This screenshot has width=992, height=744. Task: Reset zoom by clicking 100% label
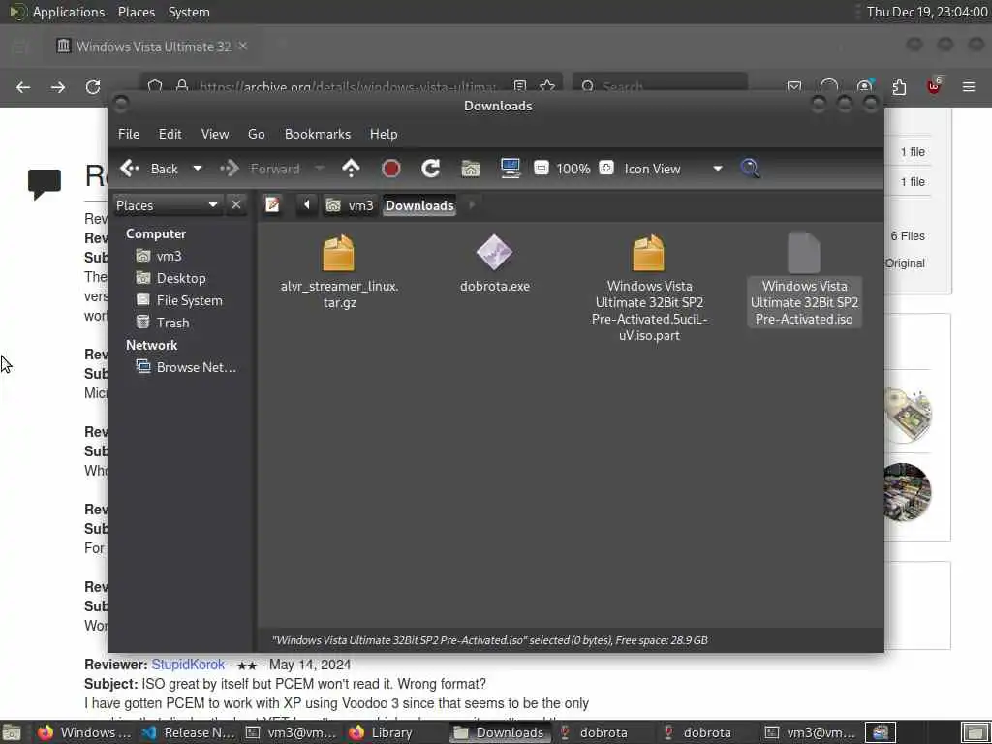coord(573,169)
